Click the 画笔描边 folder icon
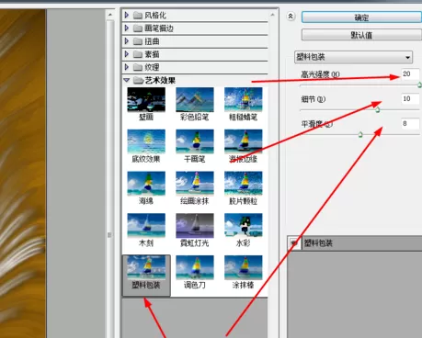This screenshot has height=338, width=422. click(x=138, y=28)
